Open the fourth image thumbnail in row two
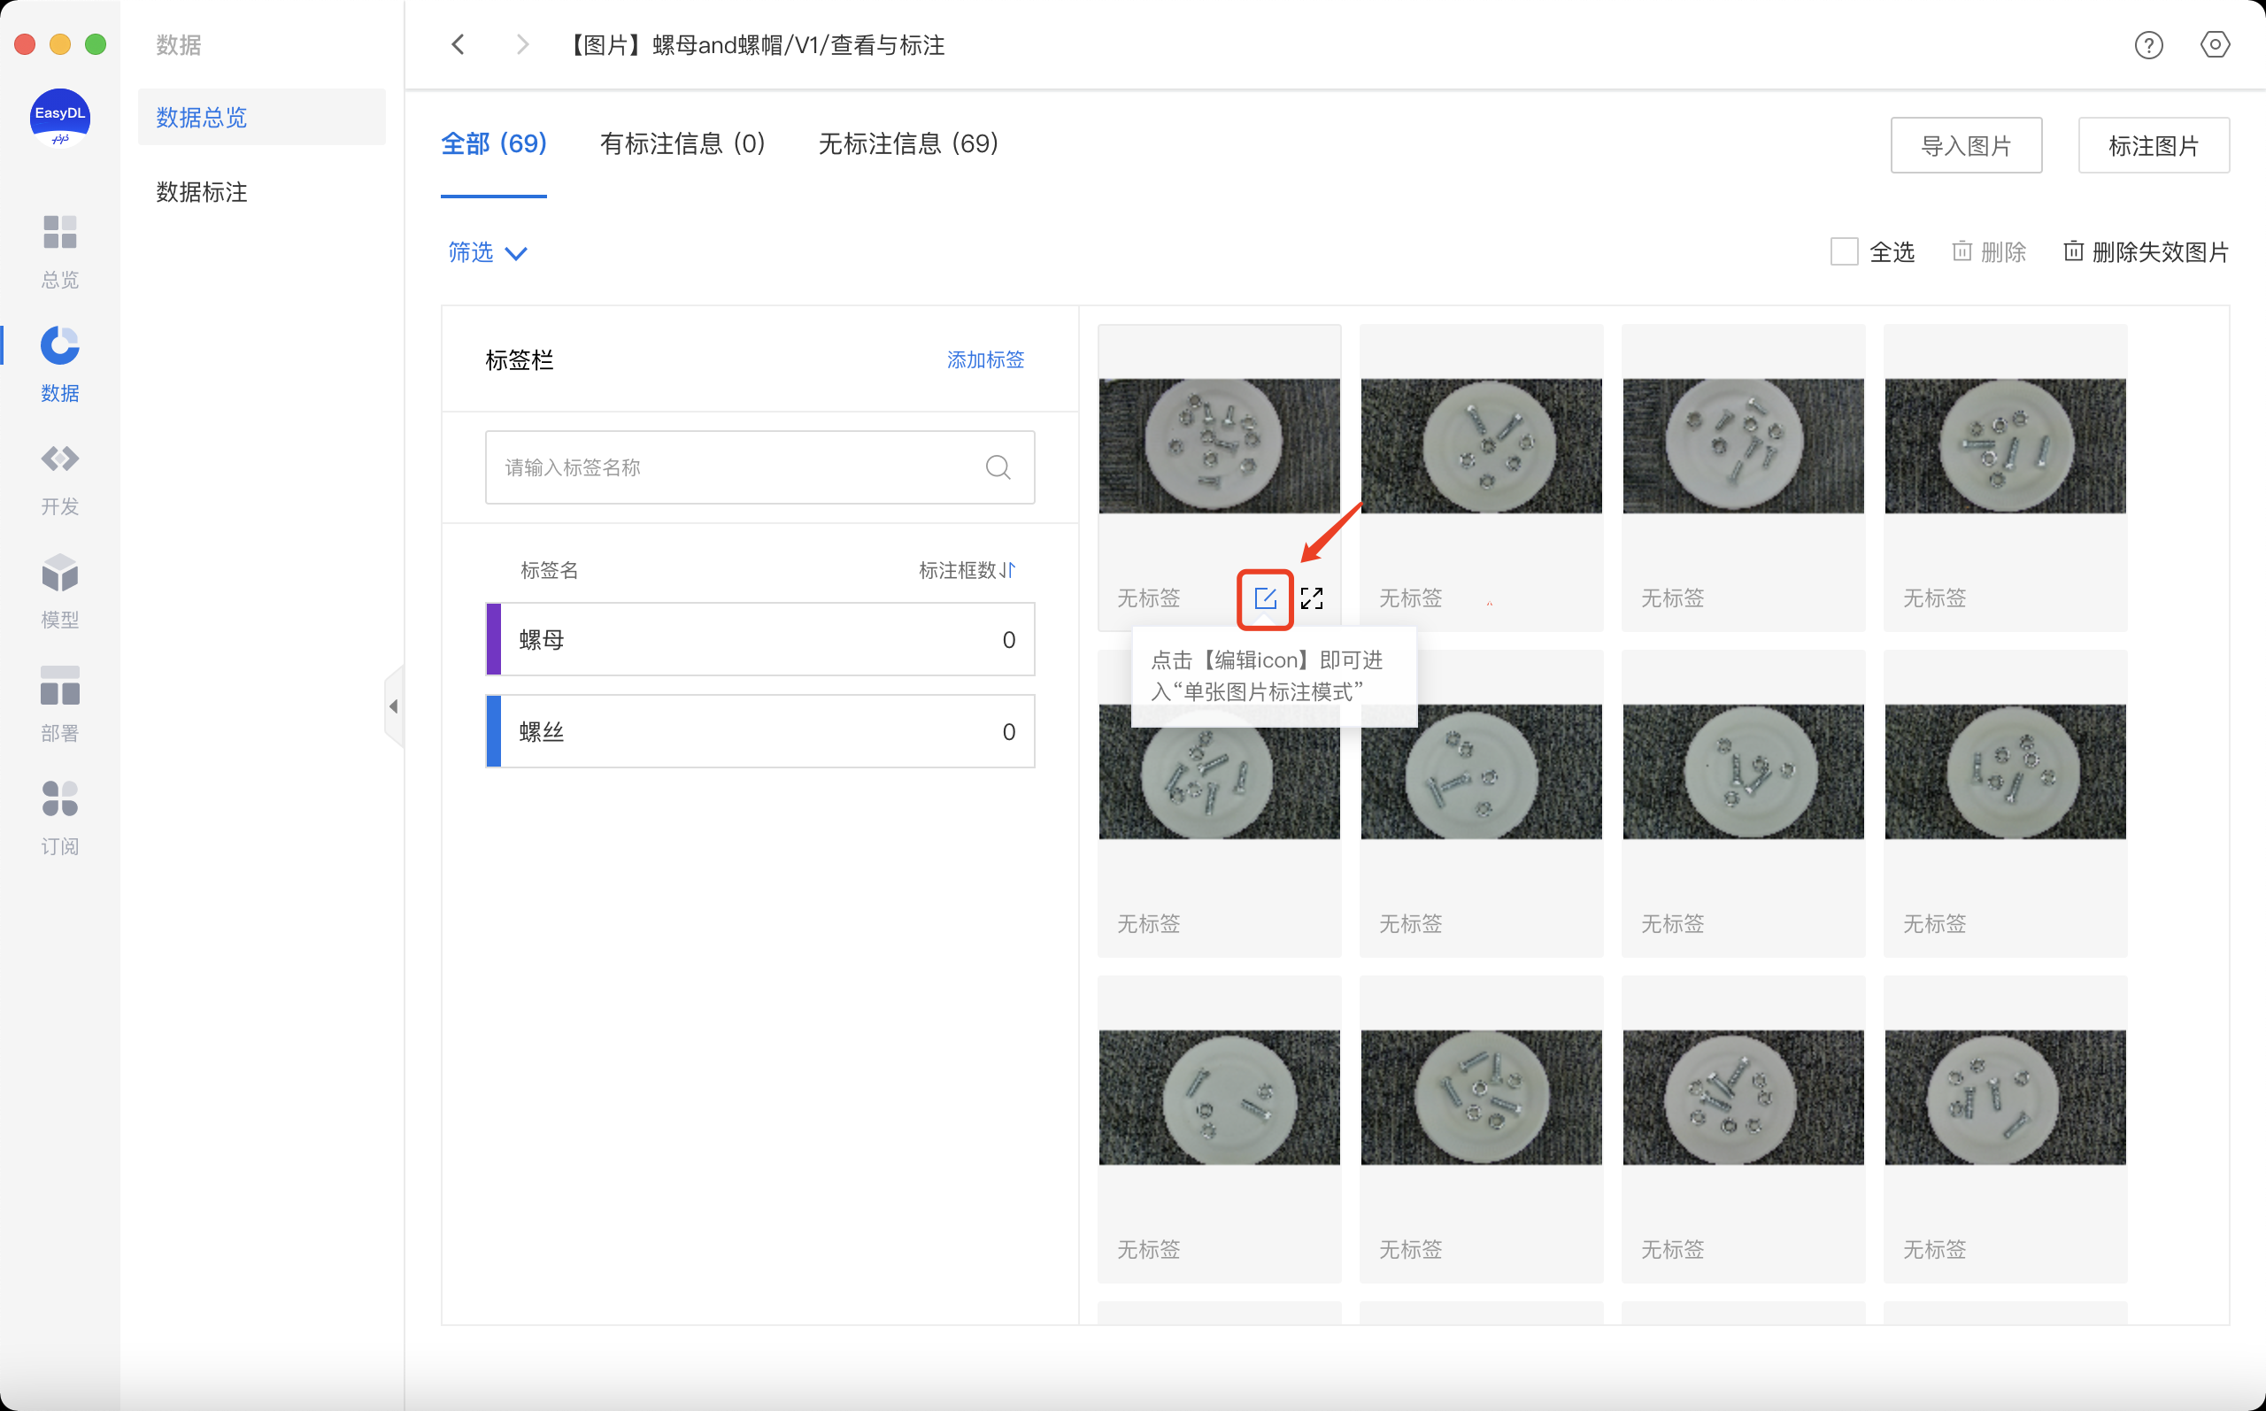This screenshot has height=1411, width=2266. click(2005, 772)
